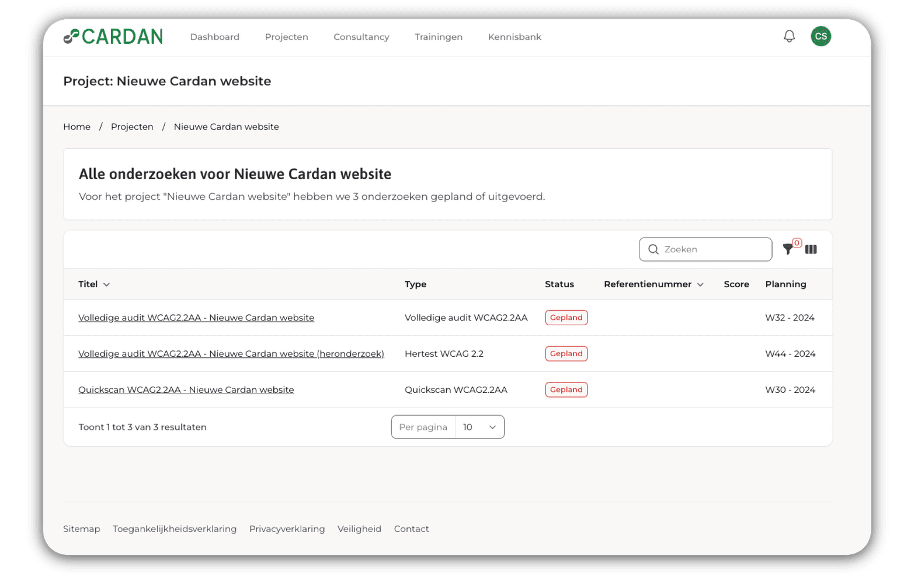The width and height of the screenshot is (897, 574).
Task: Open the Toegankelijkheidsverklaring footer link
Action: click(x=175, y=528)
